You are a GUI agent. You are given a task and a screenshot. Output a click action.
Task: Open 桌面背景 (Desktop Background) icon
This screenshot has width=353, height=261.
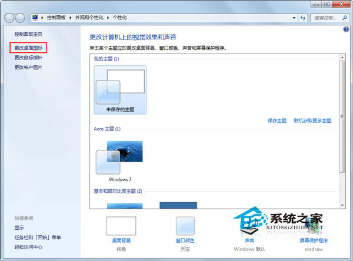click(x=121, y=226)
